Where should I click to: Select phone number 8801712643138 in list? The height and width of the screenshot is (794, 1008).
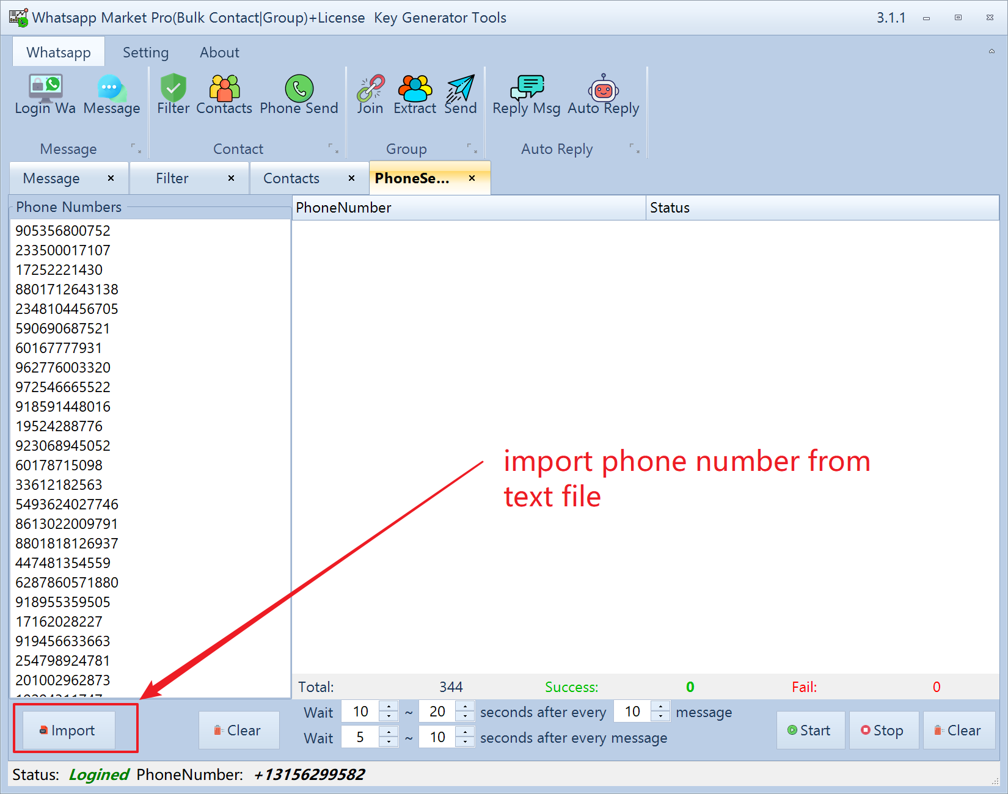(67, 290)
